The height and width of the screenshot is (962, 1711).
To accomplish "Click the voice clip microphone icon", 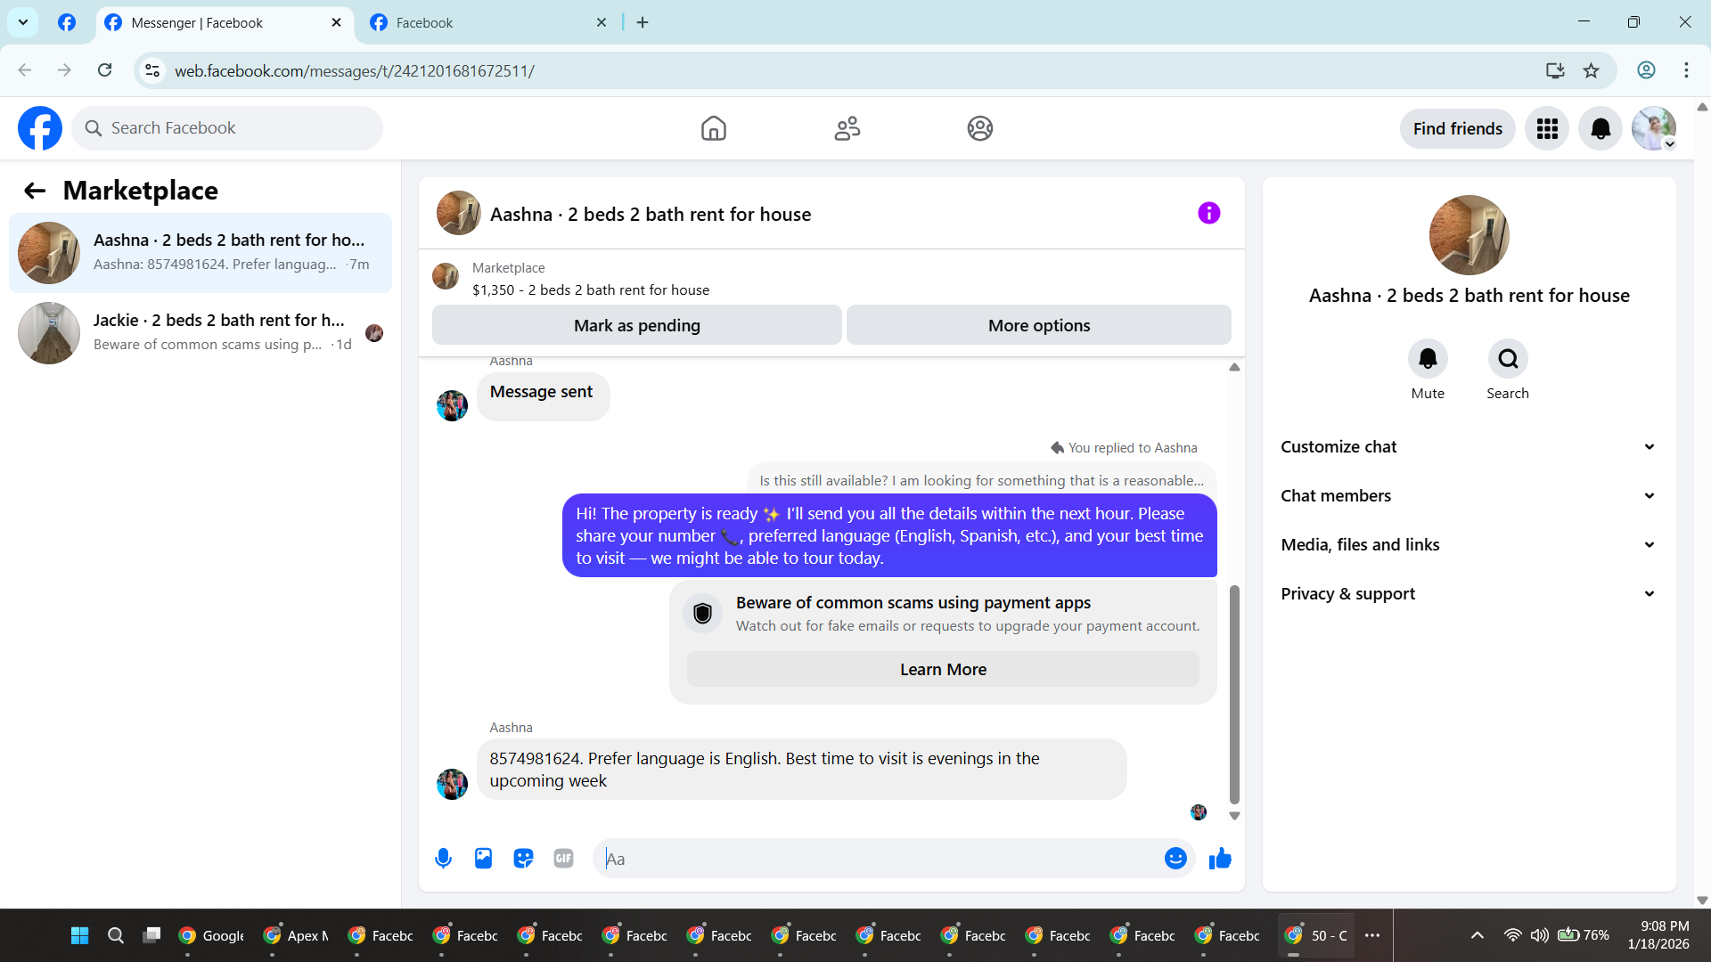I will point(443,859).
